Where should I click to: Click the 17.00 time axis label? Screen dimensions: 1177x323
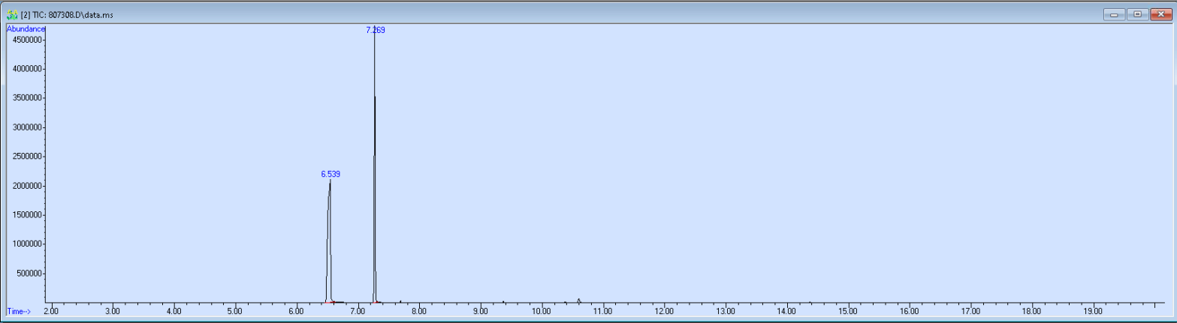[970, 310]
